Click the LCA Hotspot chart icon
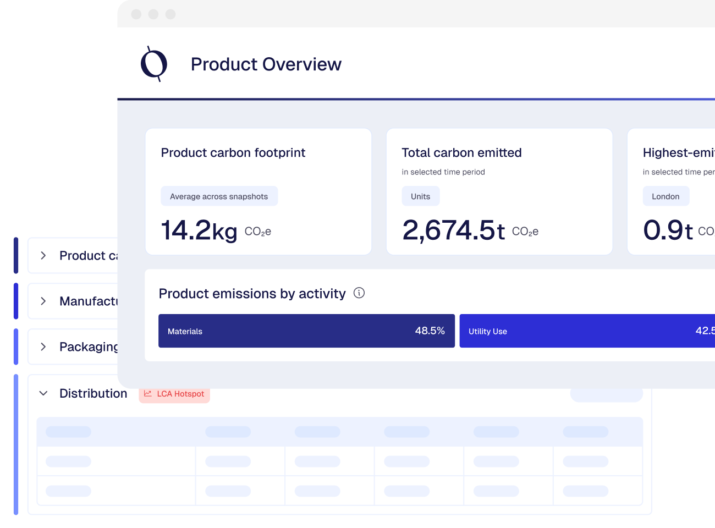The image size is (715, 528). click(x=147, y=394)
